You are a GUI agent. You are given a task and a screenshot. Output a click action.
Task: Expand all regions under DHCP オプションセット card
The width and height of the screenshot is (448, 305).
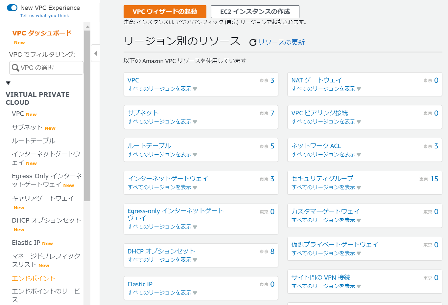162,260
